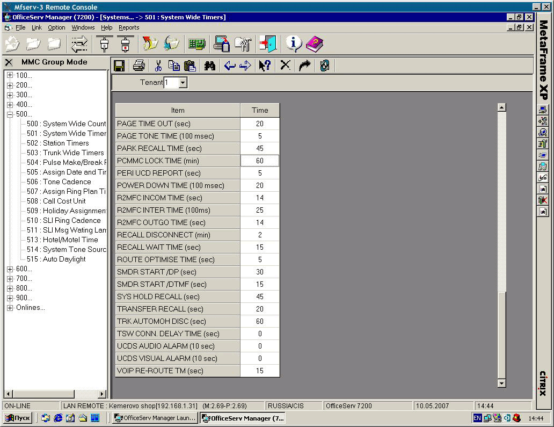Expand the Onlines... tree group
This screenshot has height=427, width=554.
10,308
